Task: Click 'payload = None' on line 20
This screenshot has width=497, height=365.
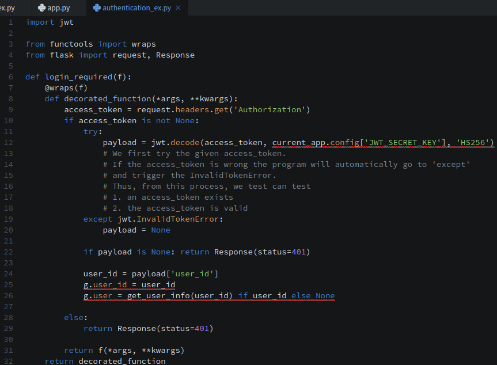Action: pyautogui.click(x=136, y=230)
